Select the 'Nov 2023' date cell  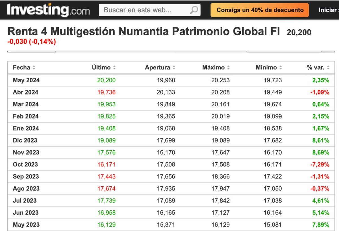coord(26,153)
